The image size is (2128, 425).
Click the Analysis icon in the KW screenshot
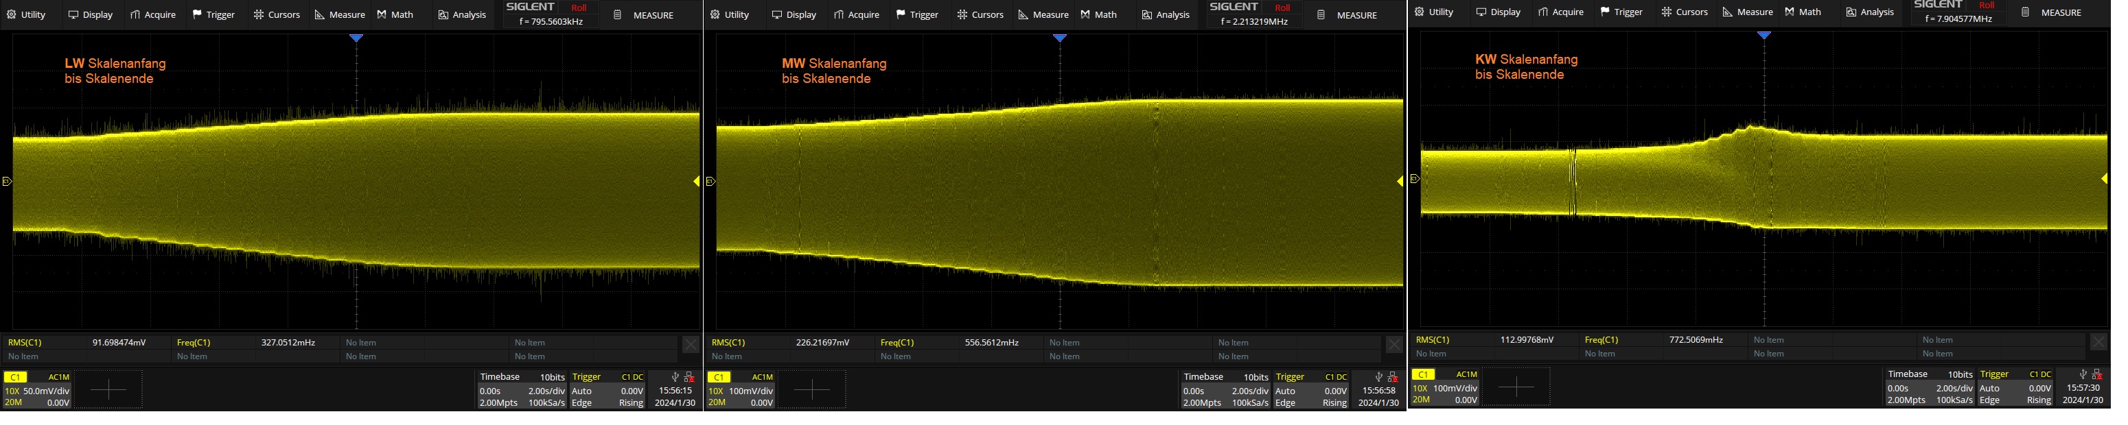click(x=1851, y=12)
